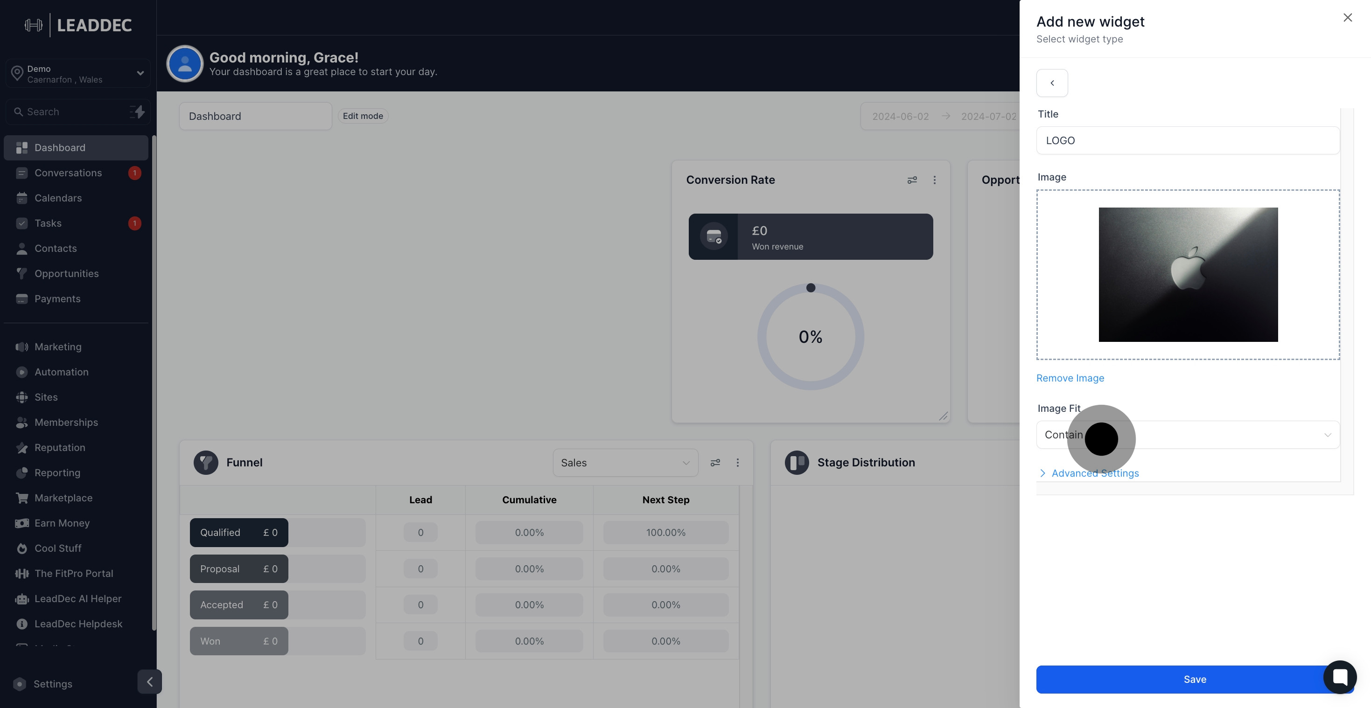This screenshot has height=708, width=1371.
Task: Click the Cumulative column header
Action: click(529, 500)
